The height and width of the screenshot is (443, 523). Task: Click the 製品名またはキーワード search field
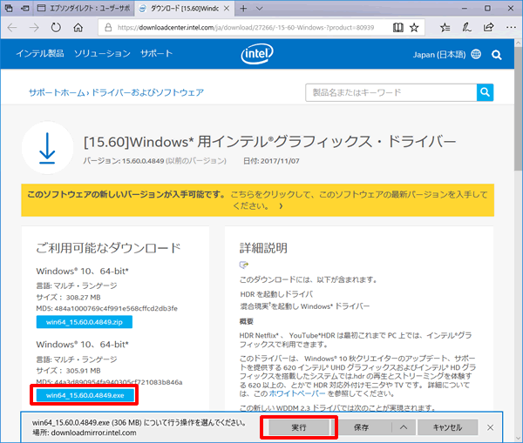[x=391, y=92]
